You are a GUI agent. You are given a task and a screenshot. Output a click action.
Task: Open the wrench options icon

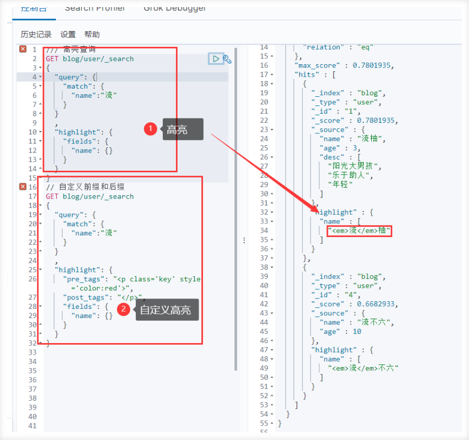[x=227, y=59]
